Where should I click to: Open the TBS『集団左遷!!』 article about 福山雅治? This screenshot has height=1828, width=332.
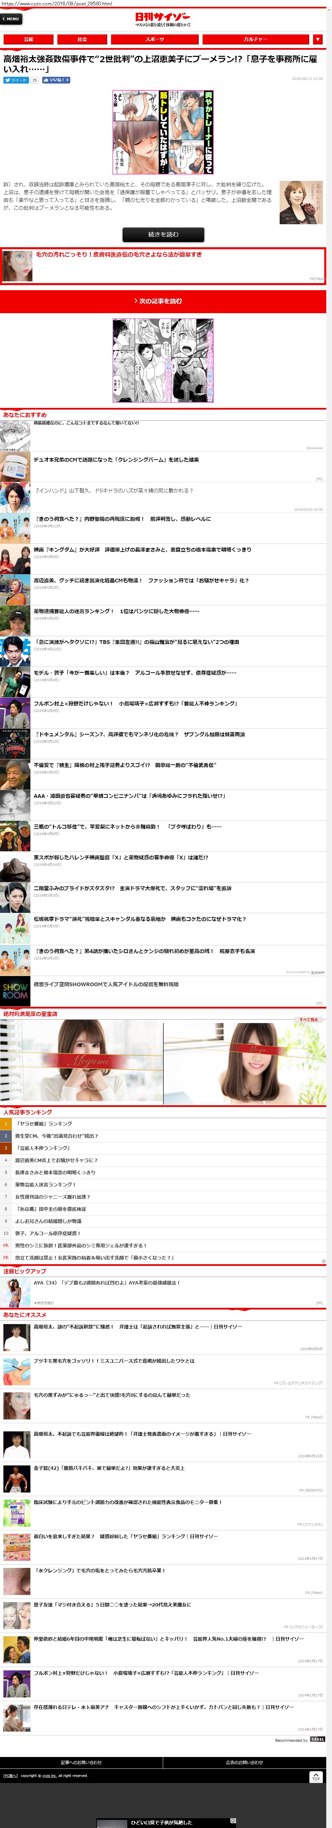pos(136,642)
